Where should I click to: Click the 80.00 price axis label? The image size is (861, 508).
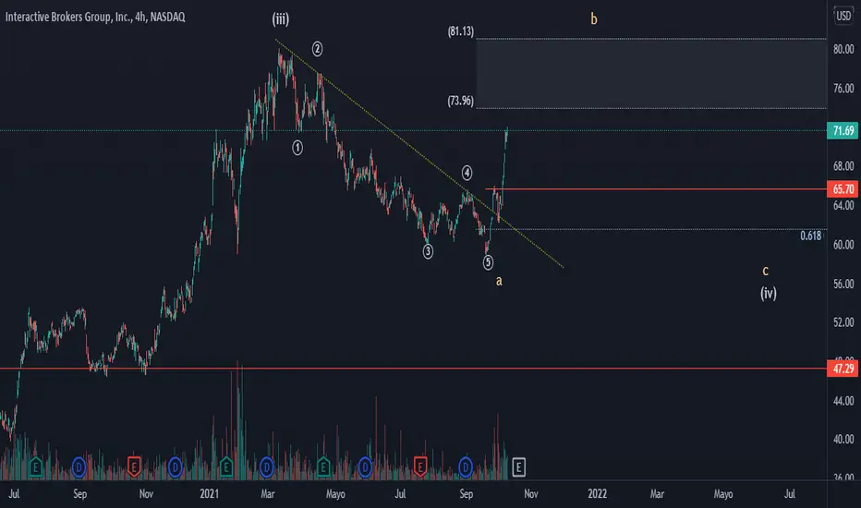point(843,50)
